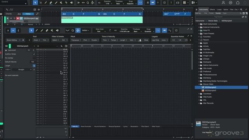Switch editor to score view icon
249x140 pixels.
coord(18,30)
